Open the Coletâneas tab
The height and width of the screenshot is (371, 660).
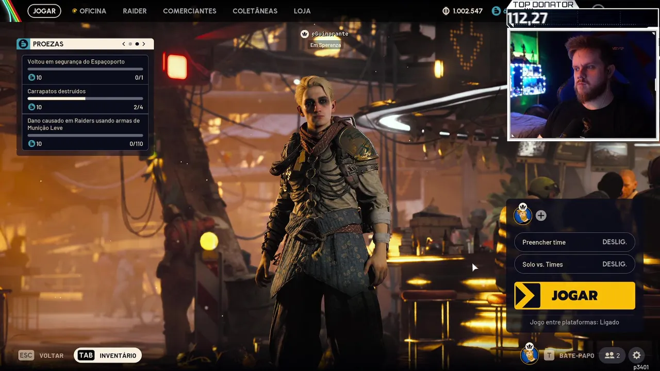(255, 11)
